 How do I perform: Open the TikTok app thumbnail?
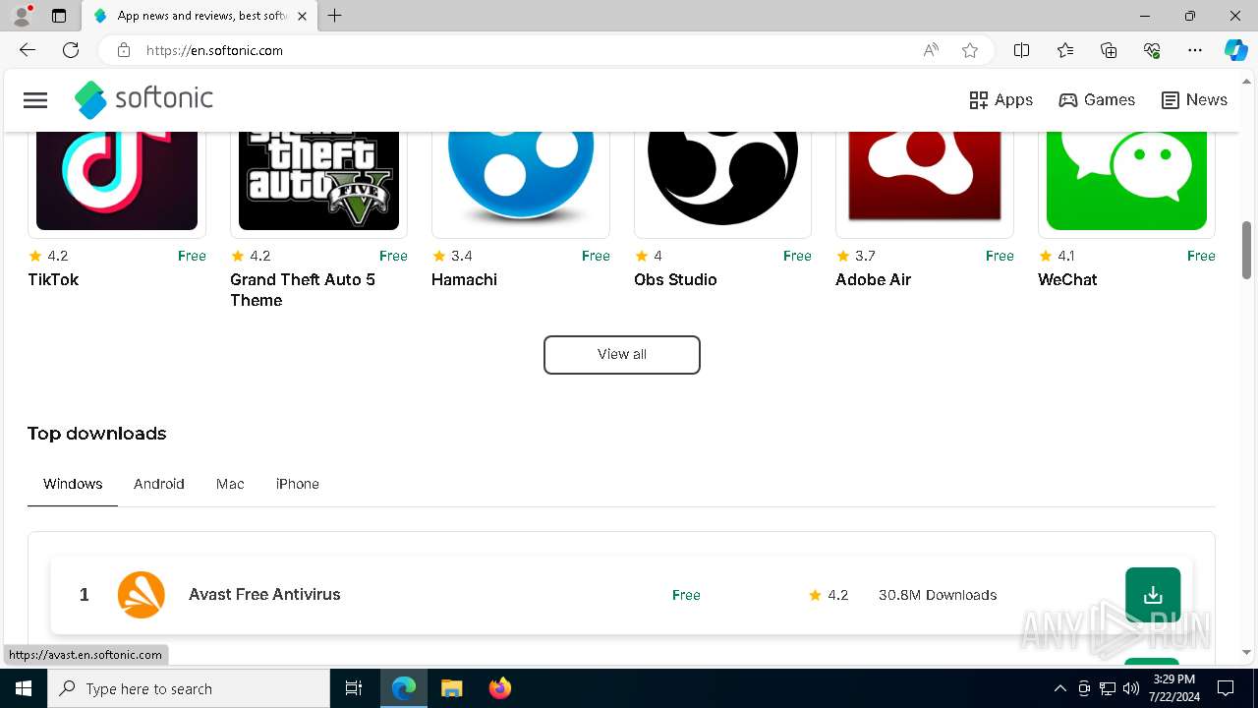click(117, 181)
